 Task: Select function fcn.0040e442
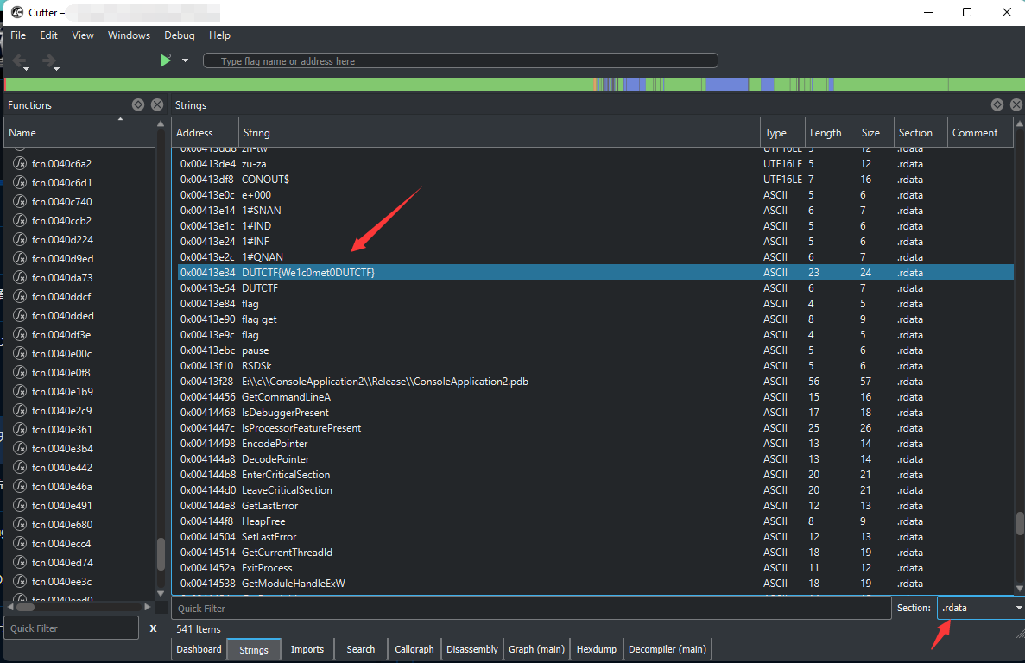tap(62, 468)
